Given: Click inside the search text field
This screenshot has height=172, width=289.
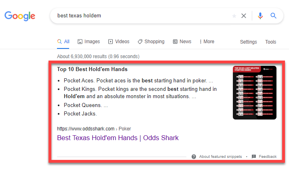Looking at the screenshot, I should (x=141, y=16).
